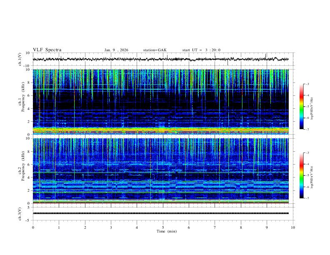Select the "start UT = 3:20:0" header text
This screenshot has height=255, width=330.
[x=201, y=50]
